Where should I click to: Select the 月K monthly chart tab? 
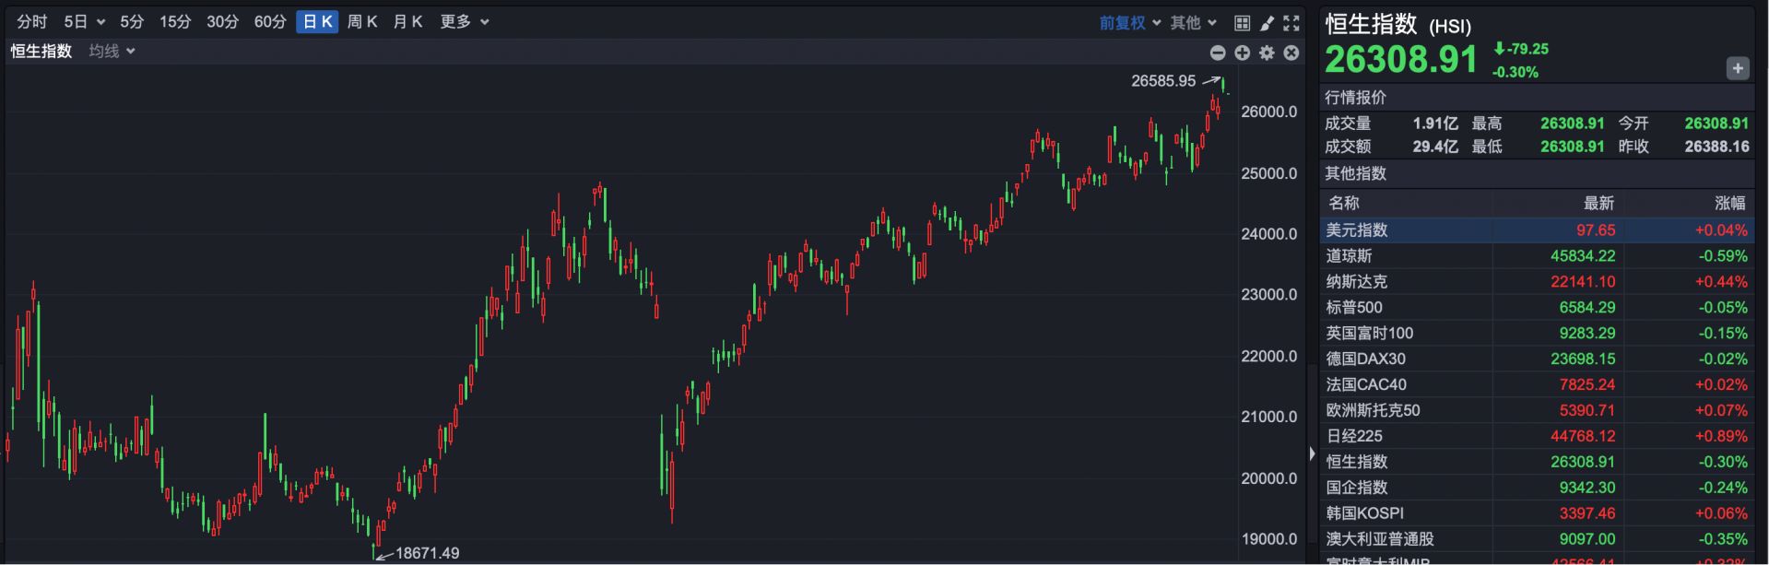click(x=407, y=22)
